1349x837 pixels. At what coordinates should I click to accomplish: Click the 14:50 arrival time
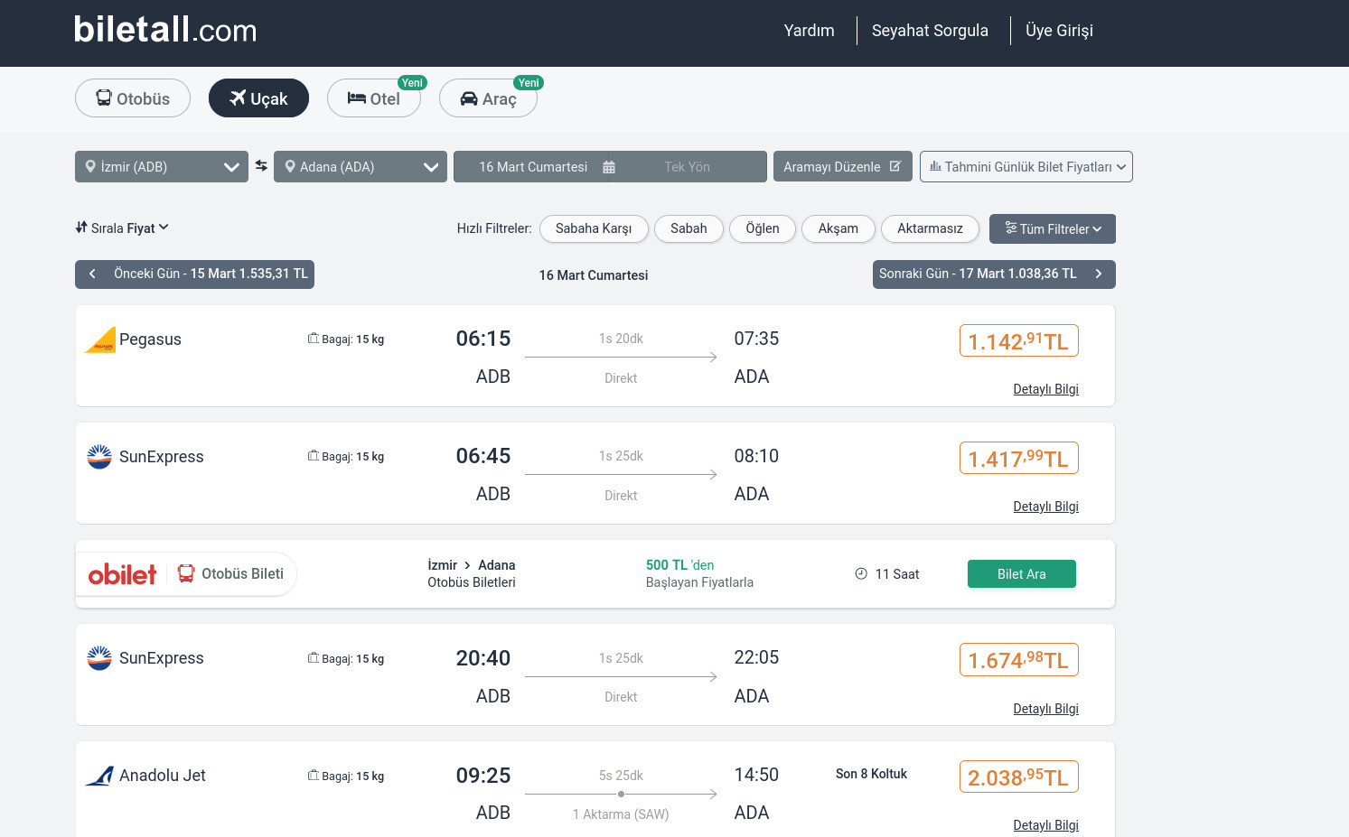[x=756, y=775]
